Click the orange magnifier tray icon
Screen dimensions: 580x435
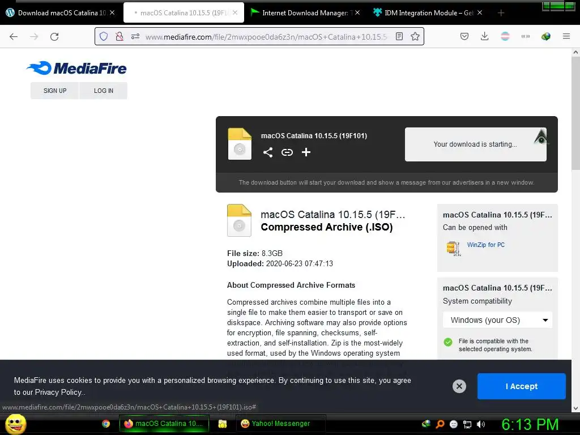[440, 424]
